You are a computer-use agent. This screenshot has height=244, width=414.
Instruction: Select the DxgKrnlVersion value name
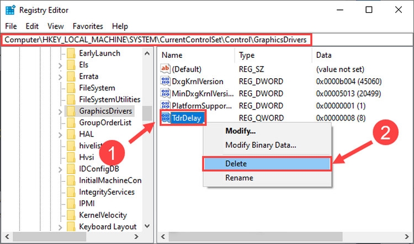[198, 82]
